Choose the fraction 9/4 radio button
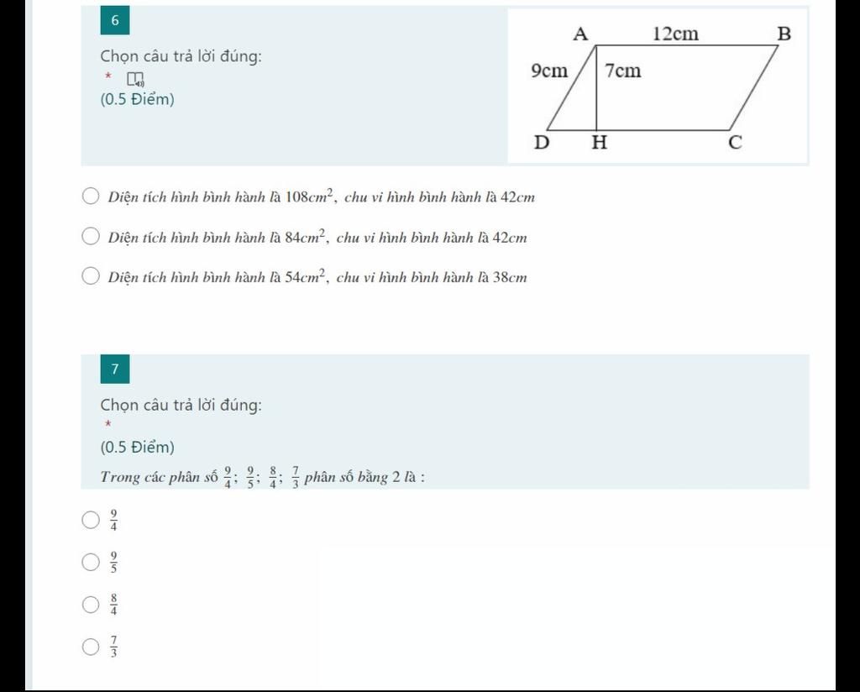 click(91, 520)
